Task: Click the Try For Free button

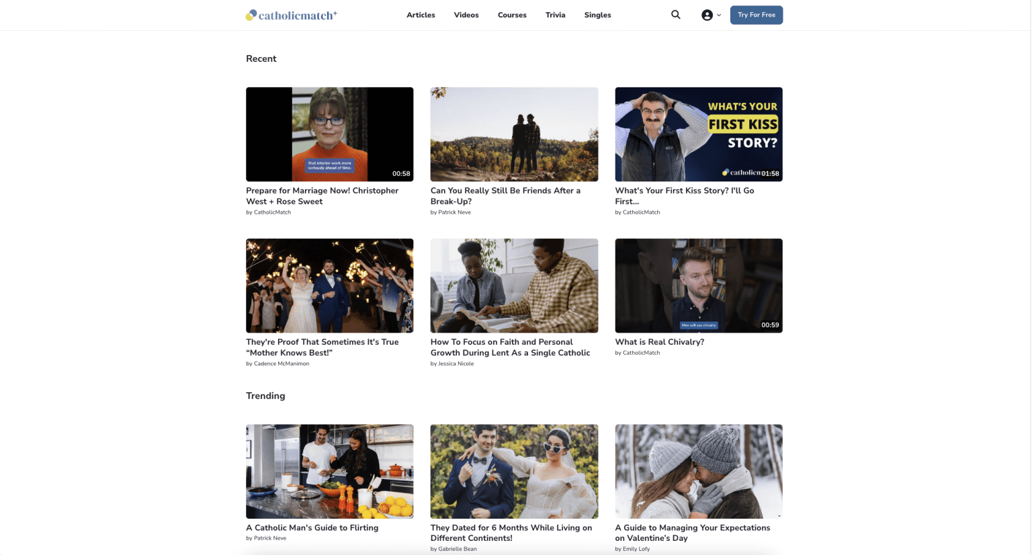Action: click(x=757, y=14)
